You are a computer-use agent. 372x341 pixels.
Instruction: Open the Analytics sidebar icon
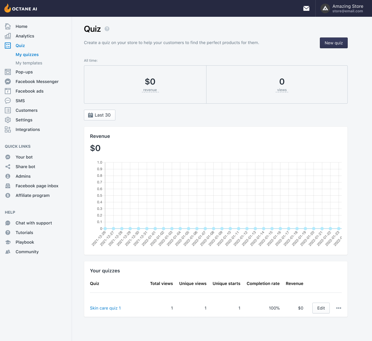coord(8,36)
